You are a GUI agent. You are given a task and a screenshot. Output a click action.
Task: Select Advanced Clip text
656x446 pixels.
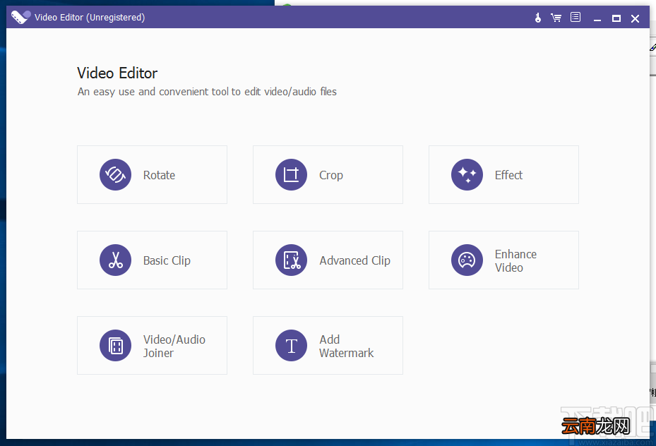(354, 261)
